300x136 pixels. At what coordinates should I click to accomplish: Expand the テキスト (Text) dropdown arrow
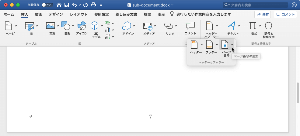coord(239,25)
